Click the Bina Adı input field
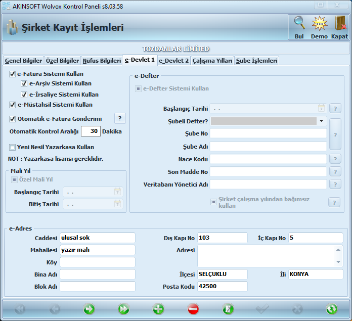This screenshot has width=352, height=321. point(98,274)
